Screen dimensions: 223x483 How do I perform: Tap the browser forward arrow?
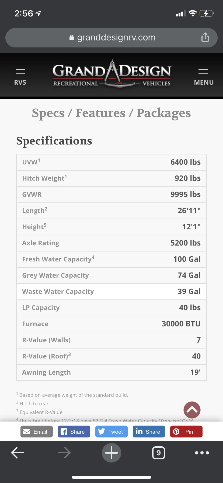coord(64,453)
